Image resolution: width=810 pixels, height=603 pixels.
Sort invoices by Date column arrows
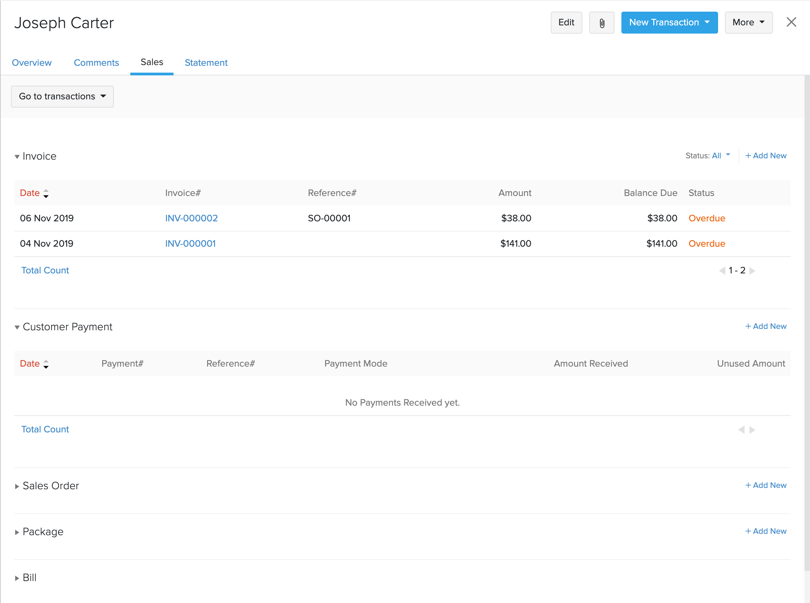46,193
